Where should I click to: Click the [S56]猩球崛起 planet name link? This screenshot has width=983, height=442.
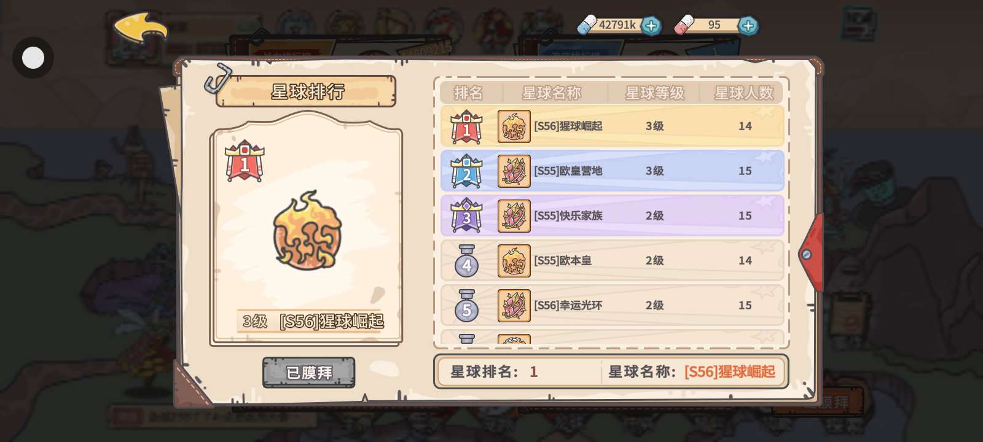tap(730, 371)
